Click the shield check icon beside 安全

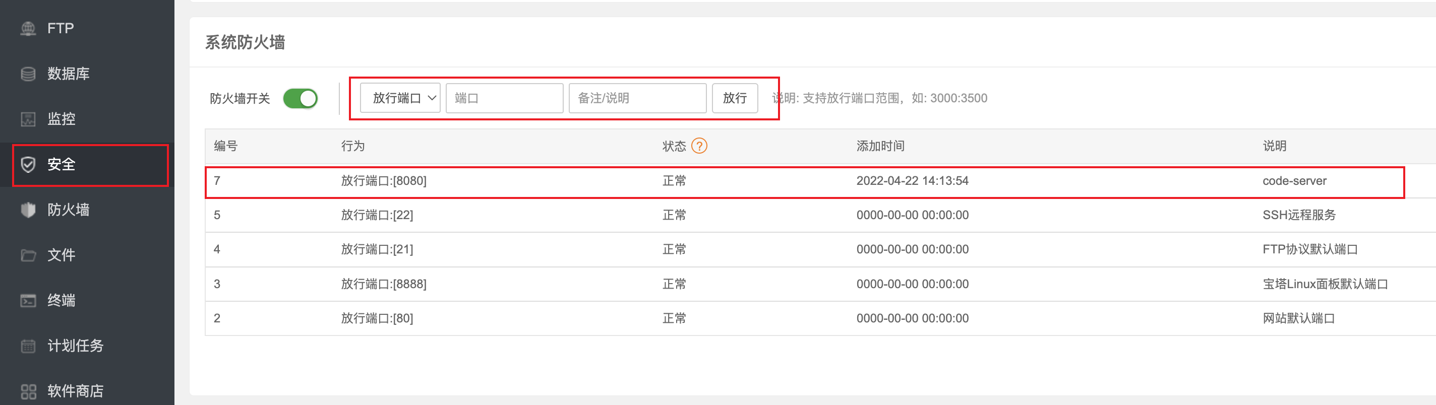pos(28,164)
